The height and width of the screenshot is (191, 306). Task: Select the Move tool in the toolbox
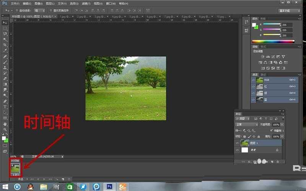(x=5, y=23)
